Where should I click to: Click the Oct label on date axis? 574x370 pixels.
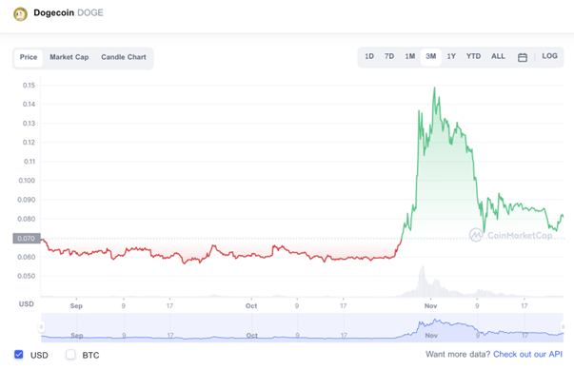[x=251, y=305]
